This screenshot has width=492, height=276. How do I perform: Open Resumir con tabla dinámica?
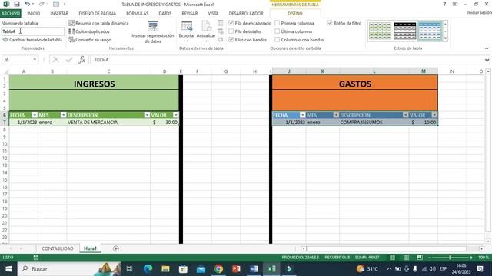coord(98,23)
